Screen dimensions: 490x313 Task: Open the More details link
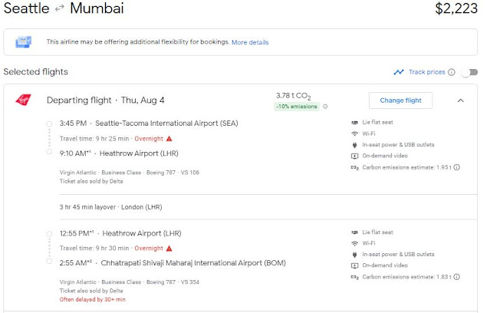click(250, 42)
